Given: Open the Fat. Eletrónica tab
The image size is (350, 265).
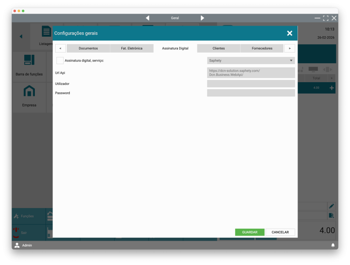Looking at the screenshot, I should click(132, 48).
